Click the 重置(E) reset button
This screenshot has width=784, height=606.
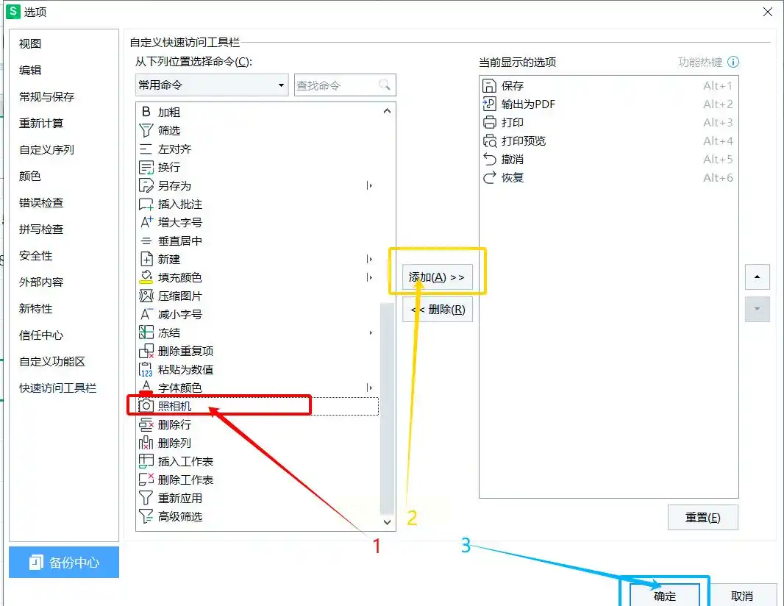click(702, 518)
